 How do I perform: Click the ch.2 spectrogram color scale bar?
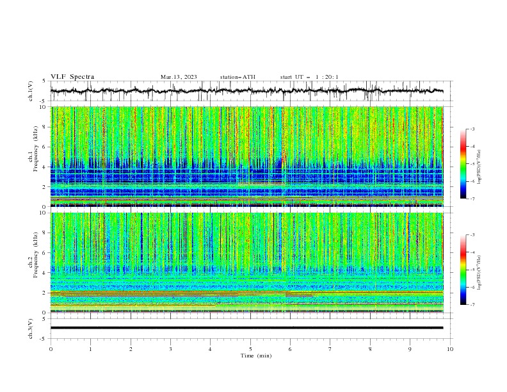pos(463,270)
